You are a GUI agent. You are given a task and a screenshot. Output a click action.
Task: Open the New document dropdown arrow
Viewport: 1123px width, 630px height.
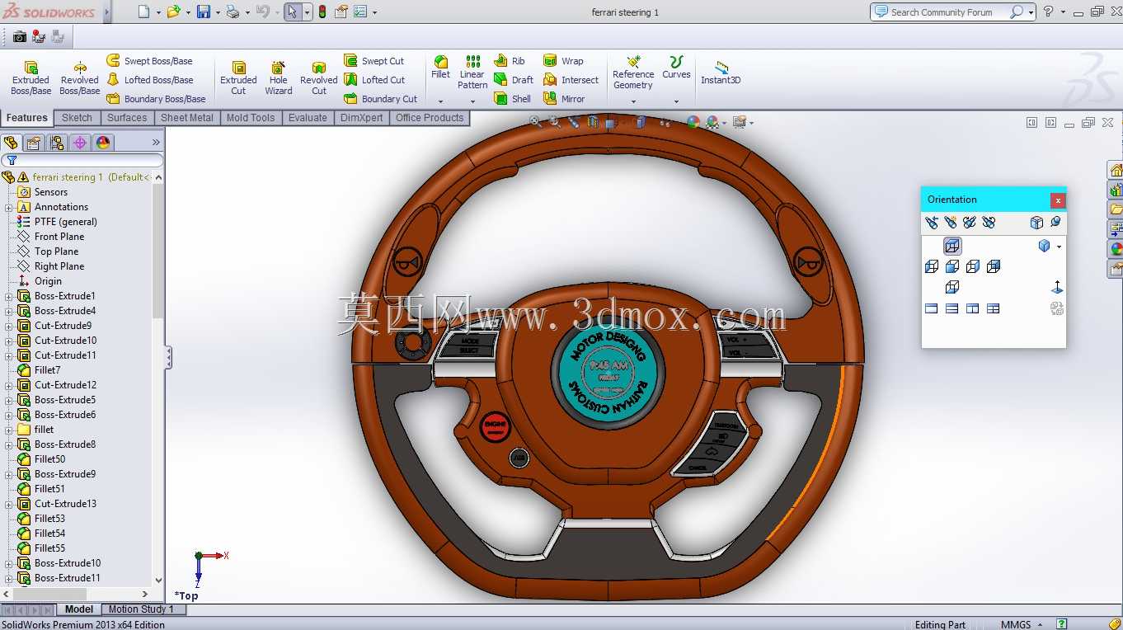pyautogui.click(x=158, y=12)
